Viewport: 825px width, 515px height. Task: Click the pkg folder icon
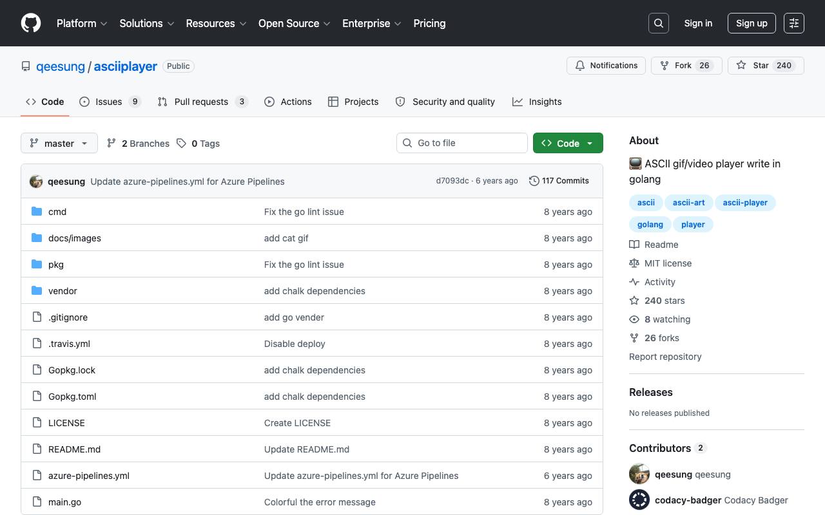[37, 265]
